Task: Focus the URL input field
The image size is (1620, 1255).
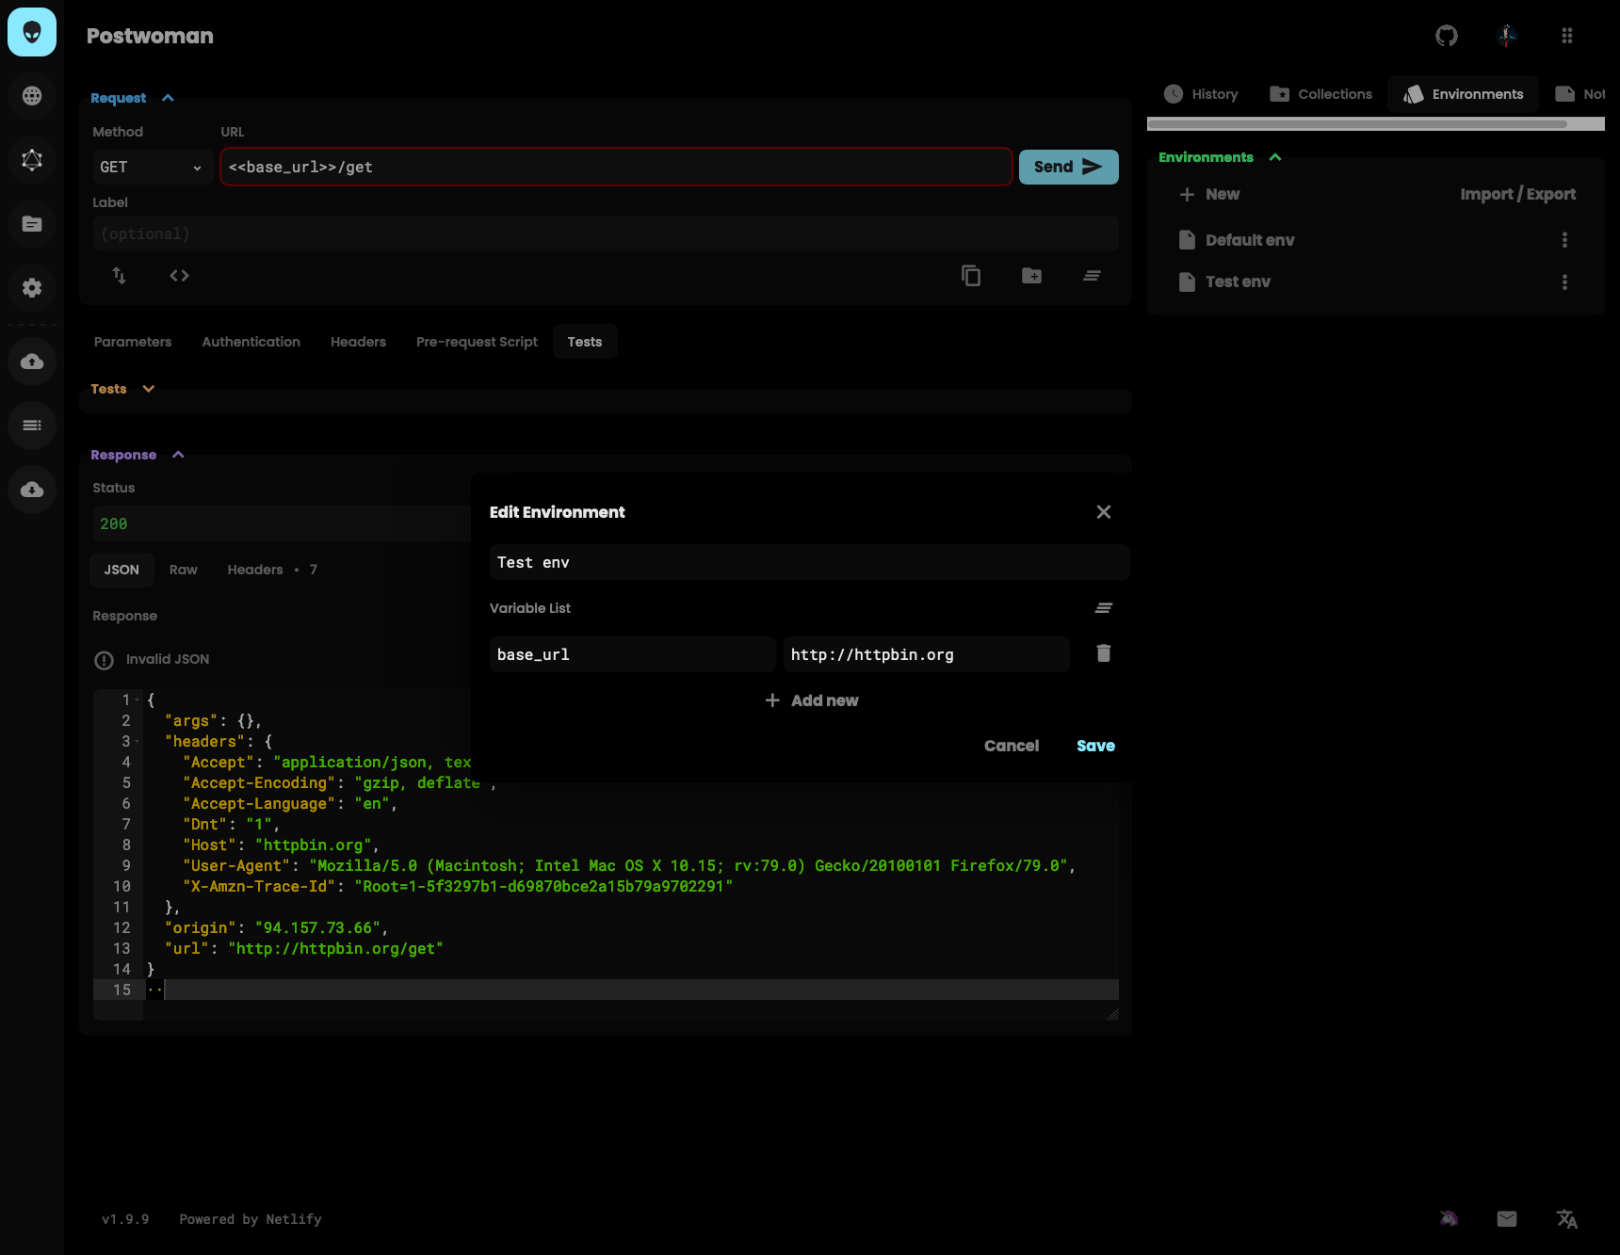Action: coord(617,168)
